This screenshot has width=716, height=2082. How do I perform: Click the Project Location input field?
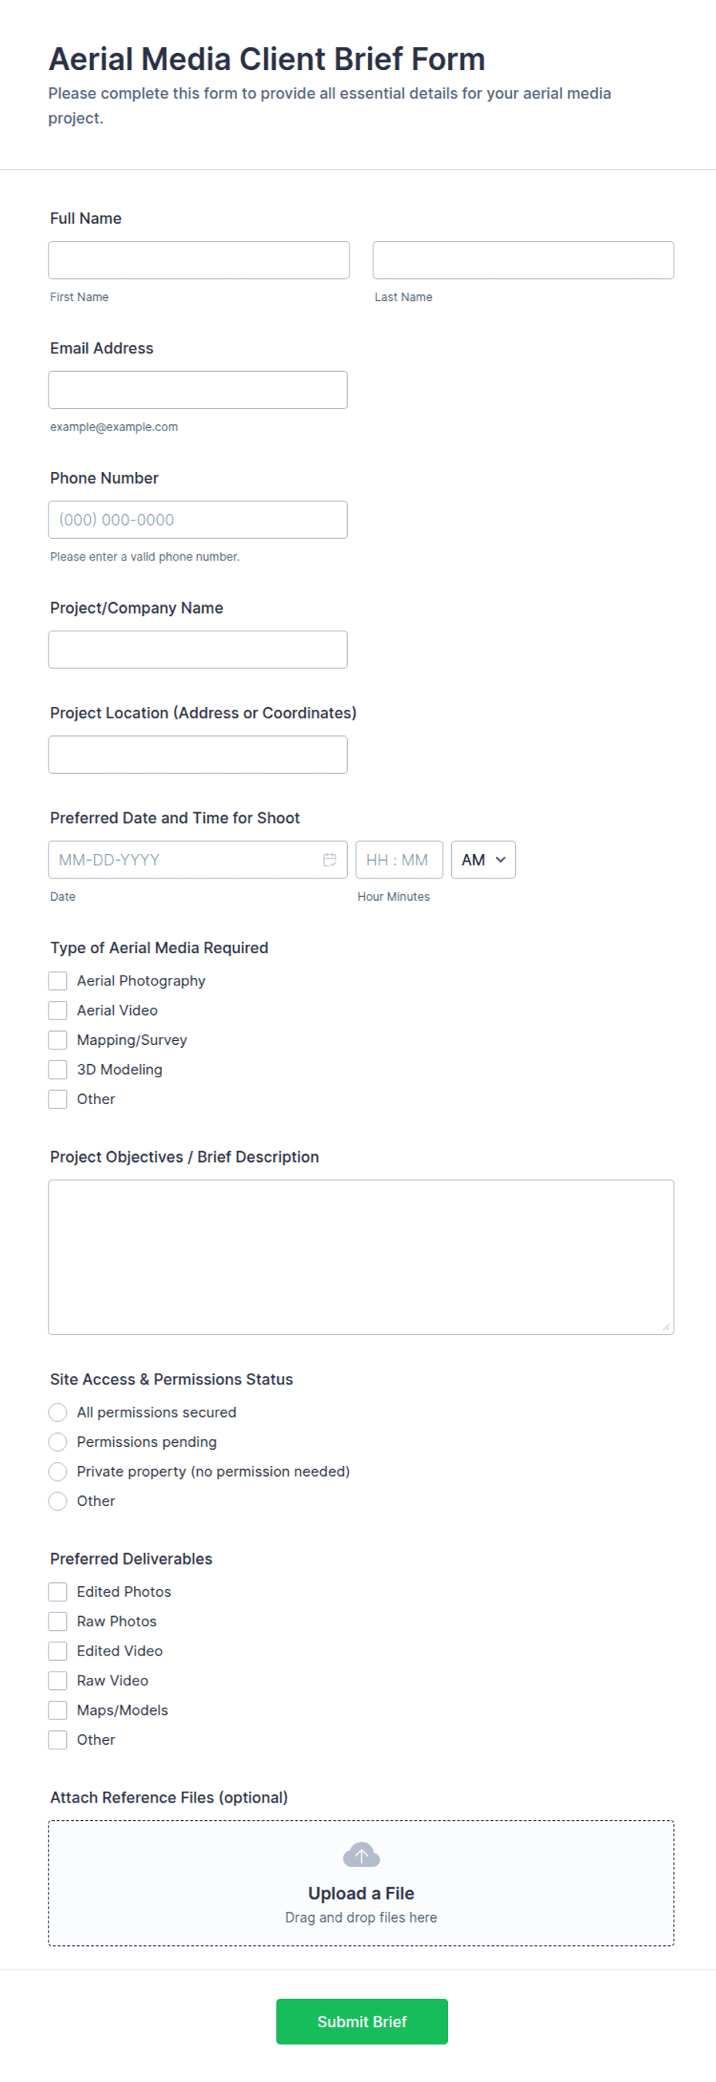click(198, 754)
